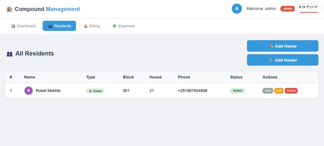Click the name 'Robel Mekbib'
This screenshot has height=146, width=324.
point(48,91)
